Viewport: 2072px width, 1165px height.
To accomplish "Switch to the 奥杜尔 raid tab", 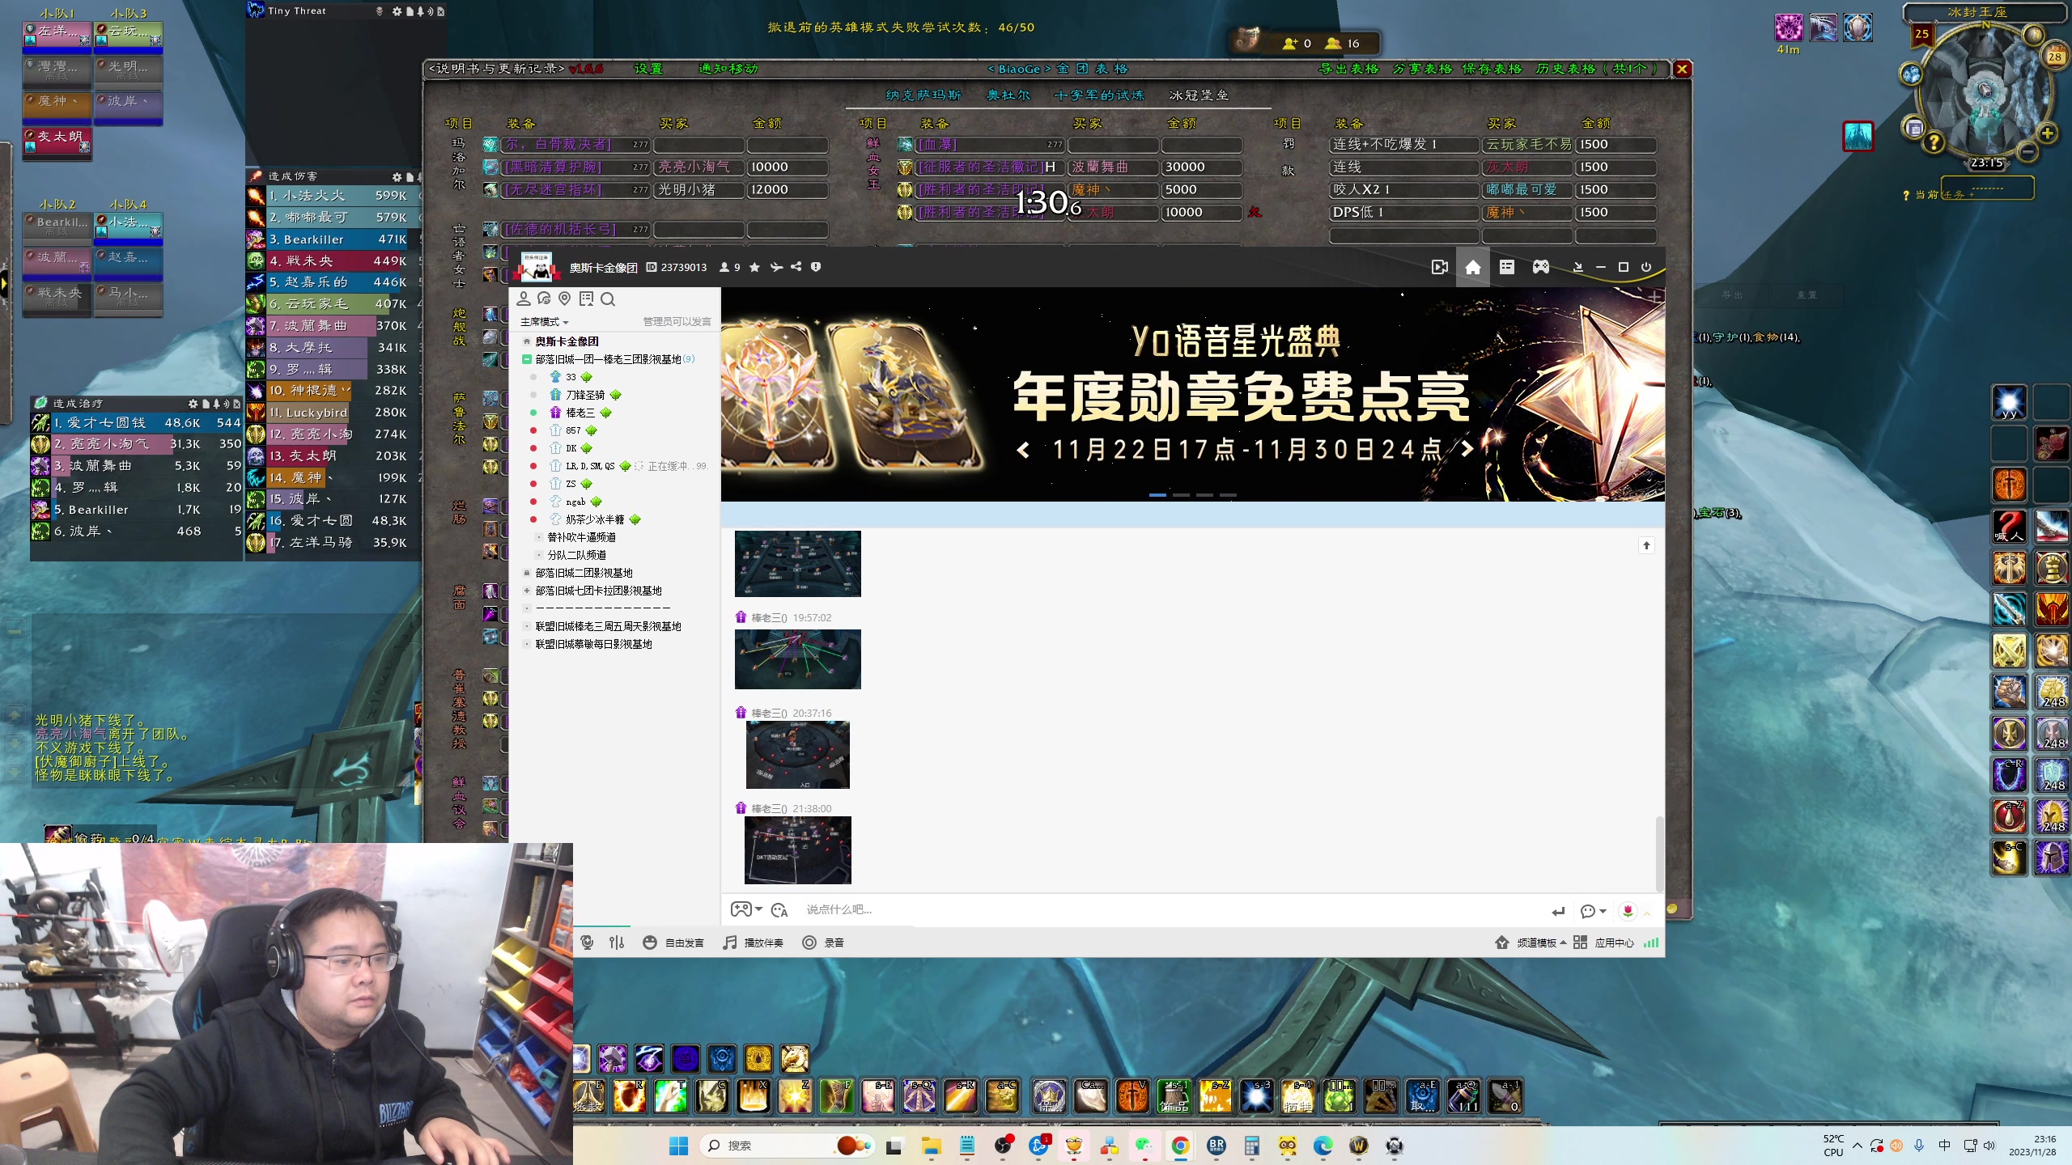I will pos(1008,95).
